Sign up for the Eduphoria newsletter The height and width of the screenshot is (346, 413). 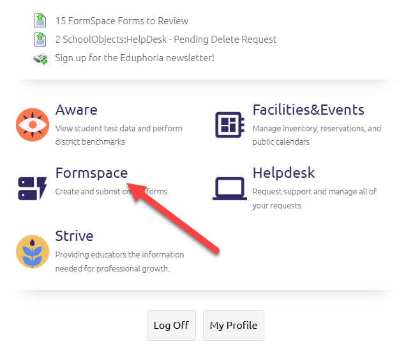[135, 58]
